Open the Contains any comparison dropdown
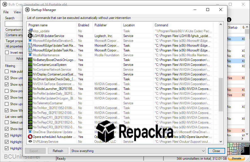Image resolution: width=250 pixels, height=162 pixels. pyautogui.click(x=14, y=35)
